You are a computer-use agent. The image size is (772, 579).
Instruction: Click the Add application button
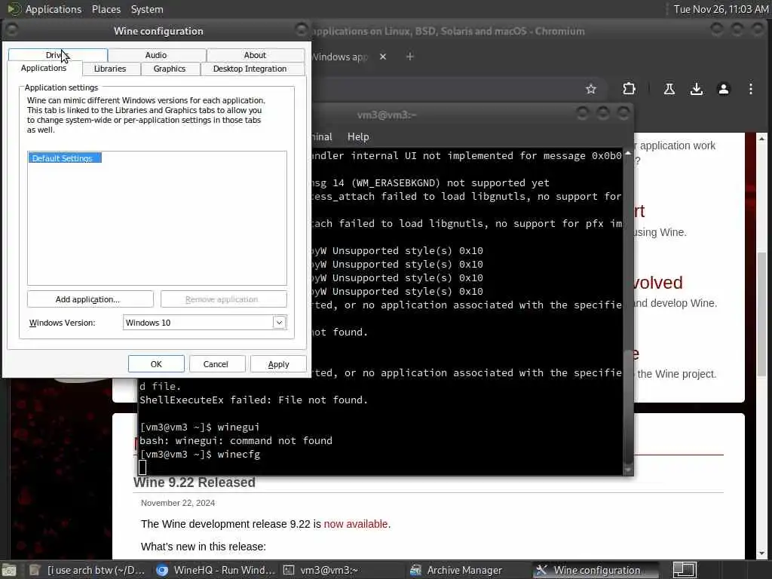pos(90,299)
